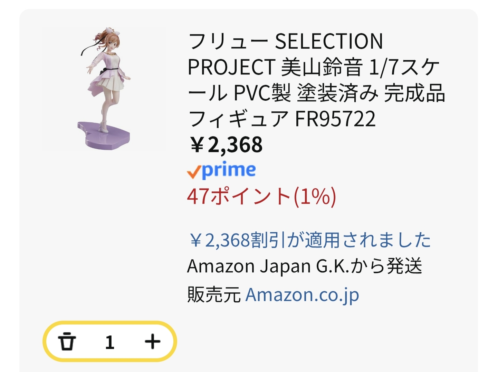The width and height of the screenshot is (497, 372).
Task: Click the bold ¥2,368 price
Action: [226, 145]
